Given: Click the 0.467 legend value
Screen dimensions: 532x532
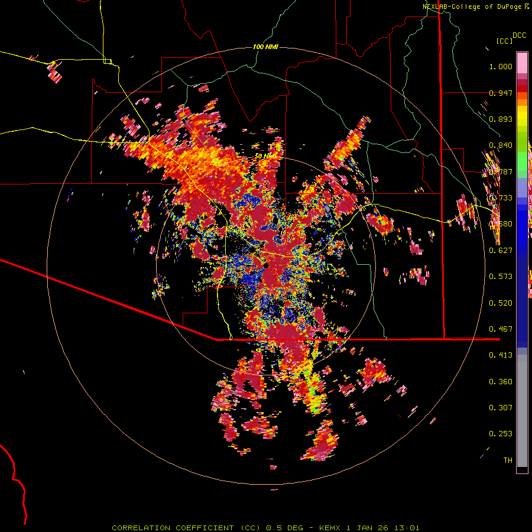Looking at the screenshot, I should tap(501, 329).
